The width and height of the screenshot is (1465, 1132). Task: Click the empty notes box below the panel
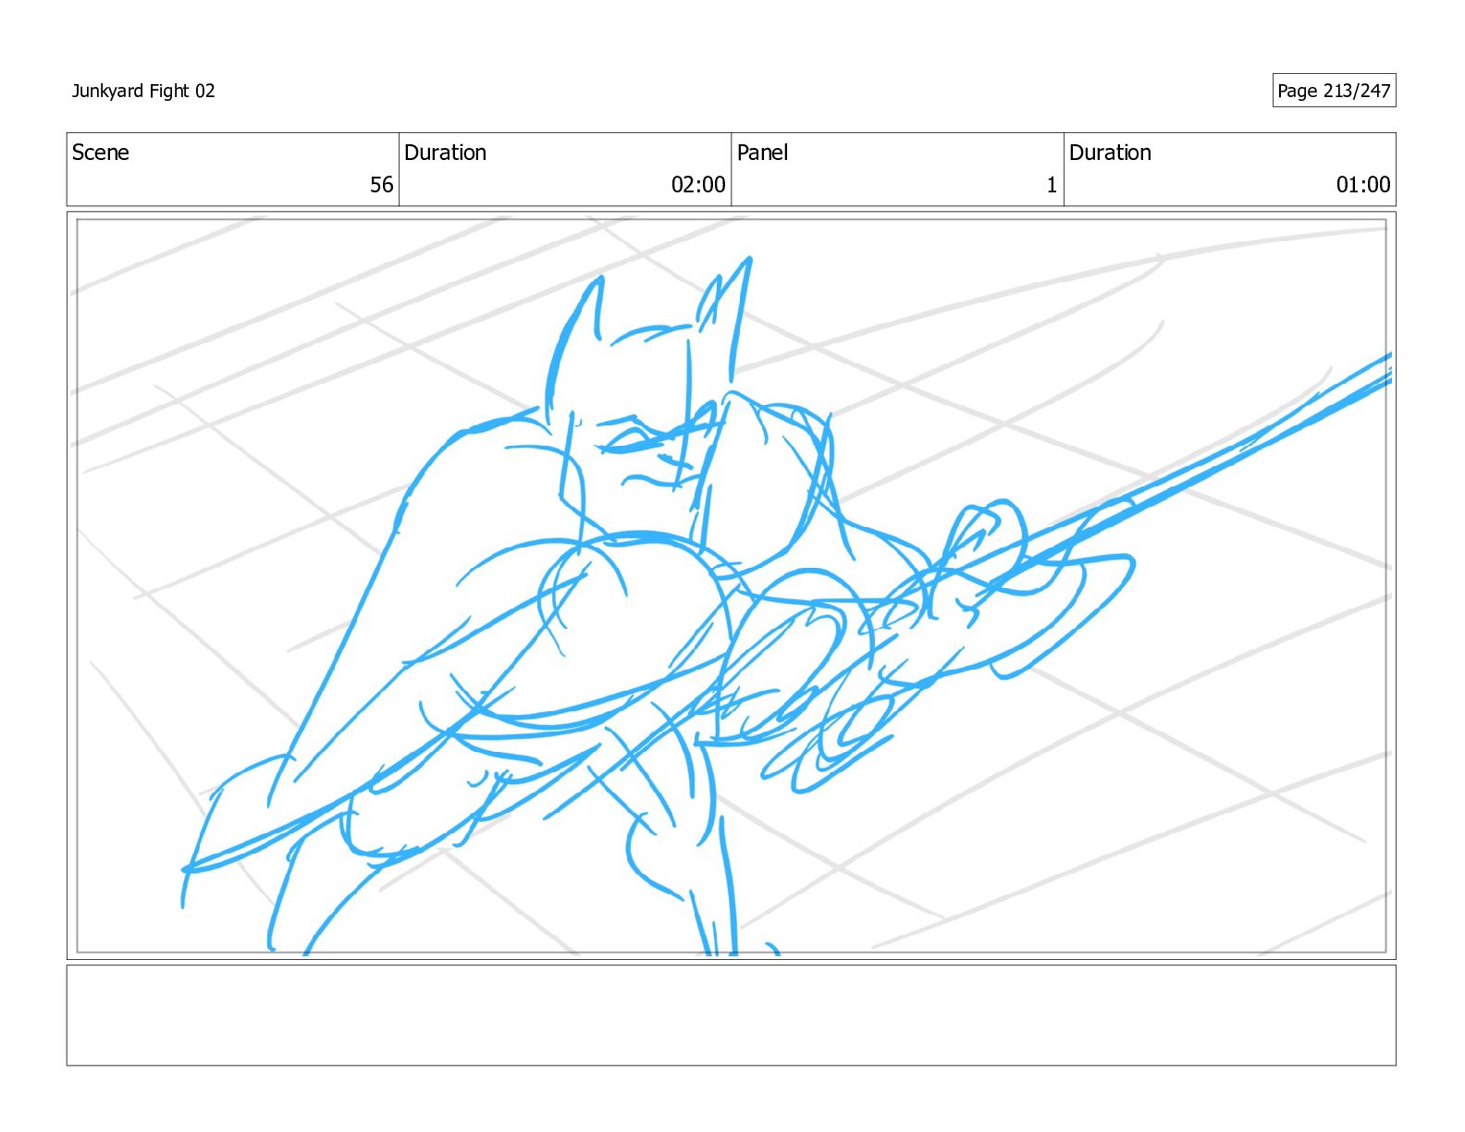point(731,1015)
